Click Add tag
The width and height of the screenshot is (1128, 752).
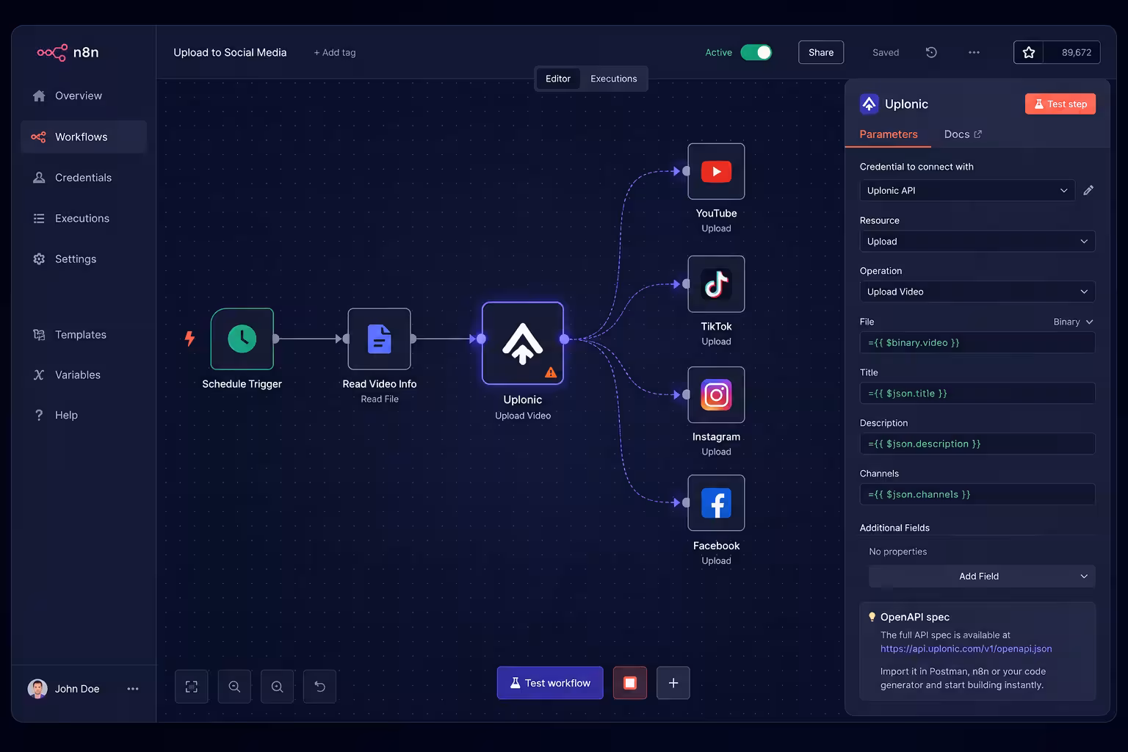coord(335,52)
